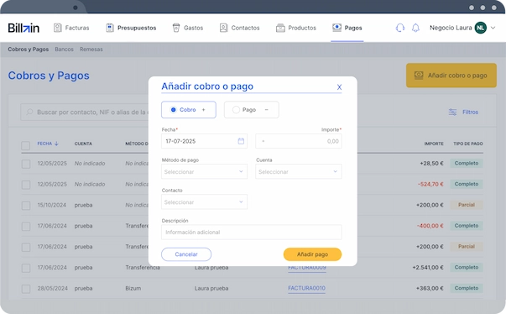Click the Parcial badge in the 15/10/2024 row

467,205
